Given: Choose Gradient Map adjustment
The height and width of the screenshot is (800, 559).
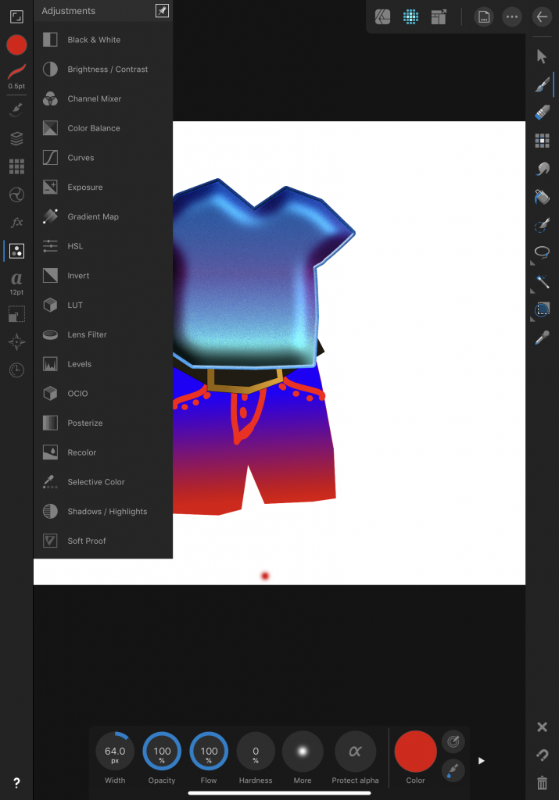Looking at the screenshot, I should pos(103,217).
